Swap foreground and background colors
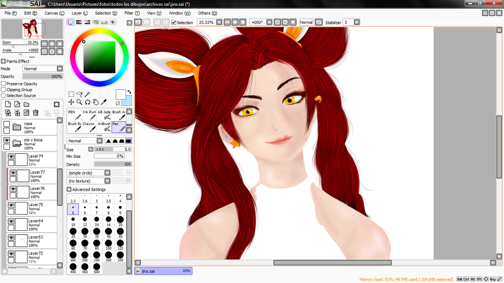The height and width of the screenshot is (283, 504). coord(129,92)
